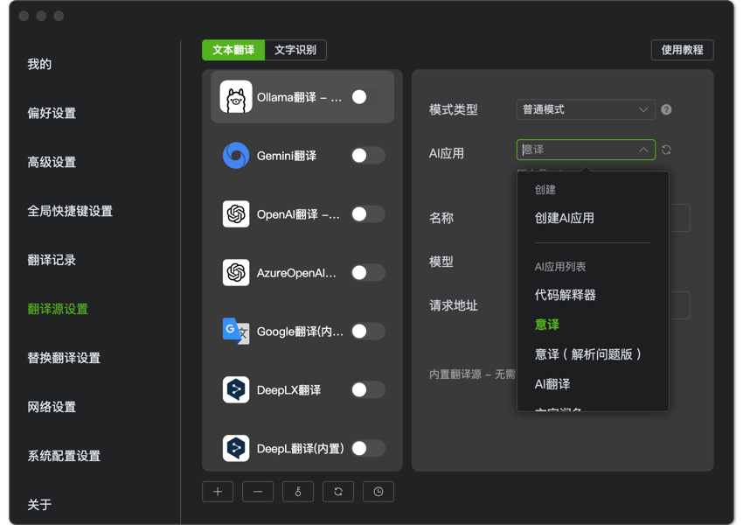743x525 pixels.
Task: Select the AzureOpenAI list row label
Action: [296, 273]
